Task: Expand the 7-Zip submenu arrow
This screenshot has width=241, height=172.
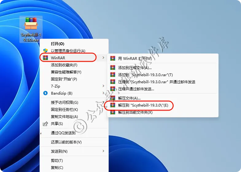Action: point(103,86)
